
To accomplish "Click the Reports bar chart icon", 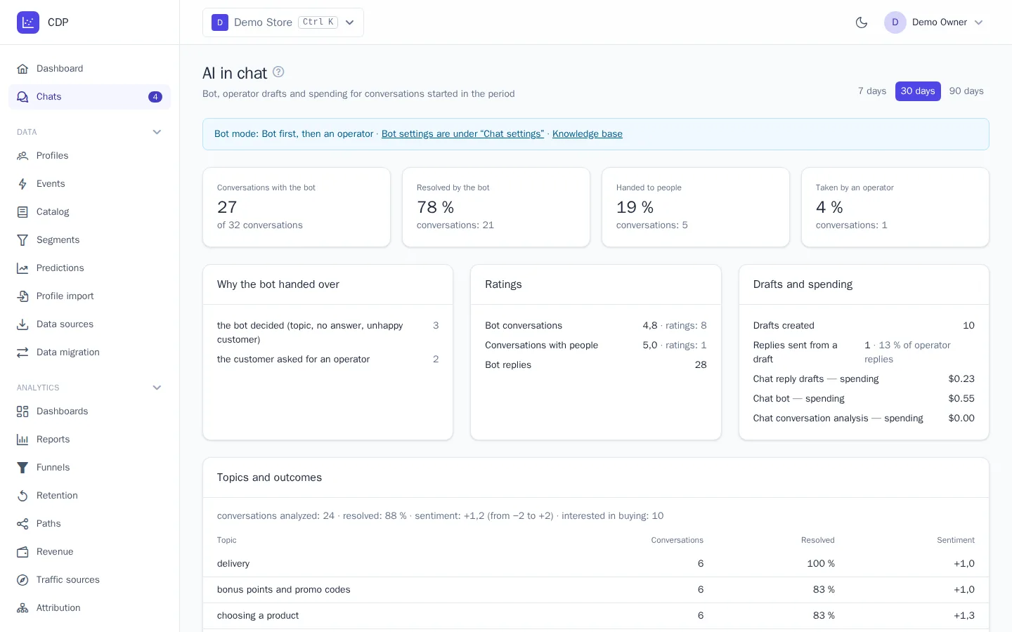I will (x=22, y=440).
